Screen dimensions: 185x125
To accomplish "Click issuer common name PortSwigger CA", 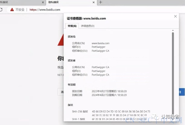I will (100, 67).
